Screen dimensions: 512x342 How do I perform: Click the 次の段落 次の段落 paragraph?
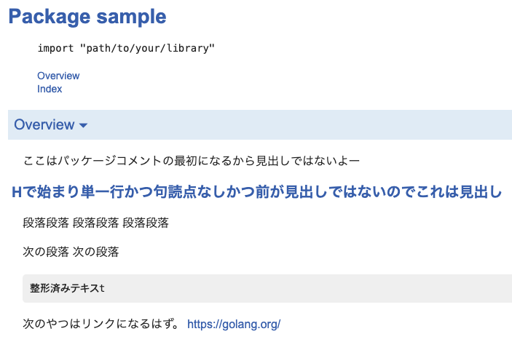tap(71, 252)
